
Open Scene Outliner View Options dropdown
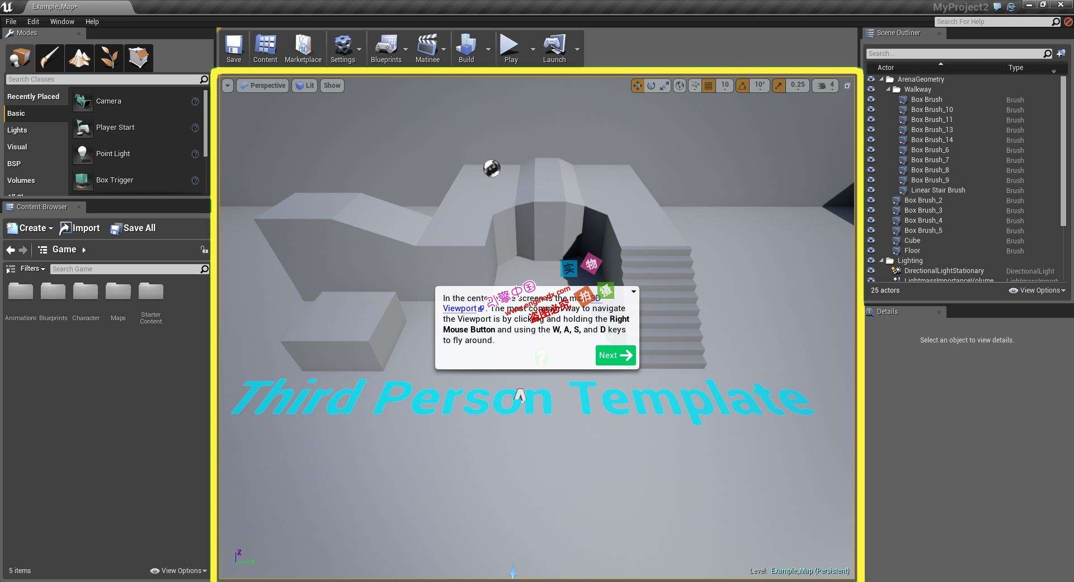[x=1037, y=290]
